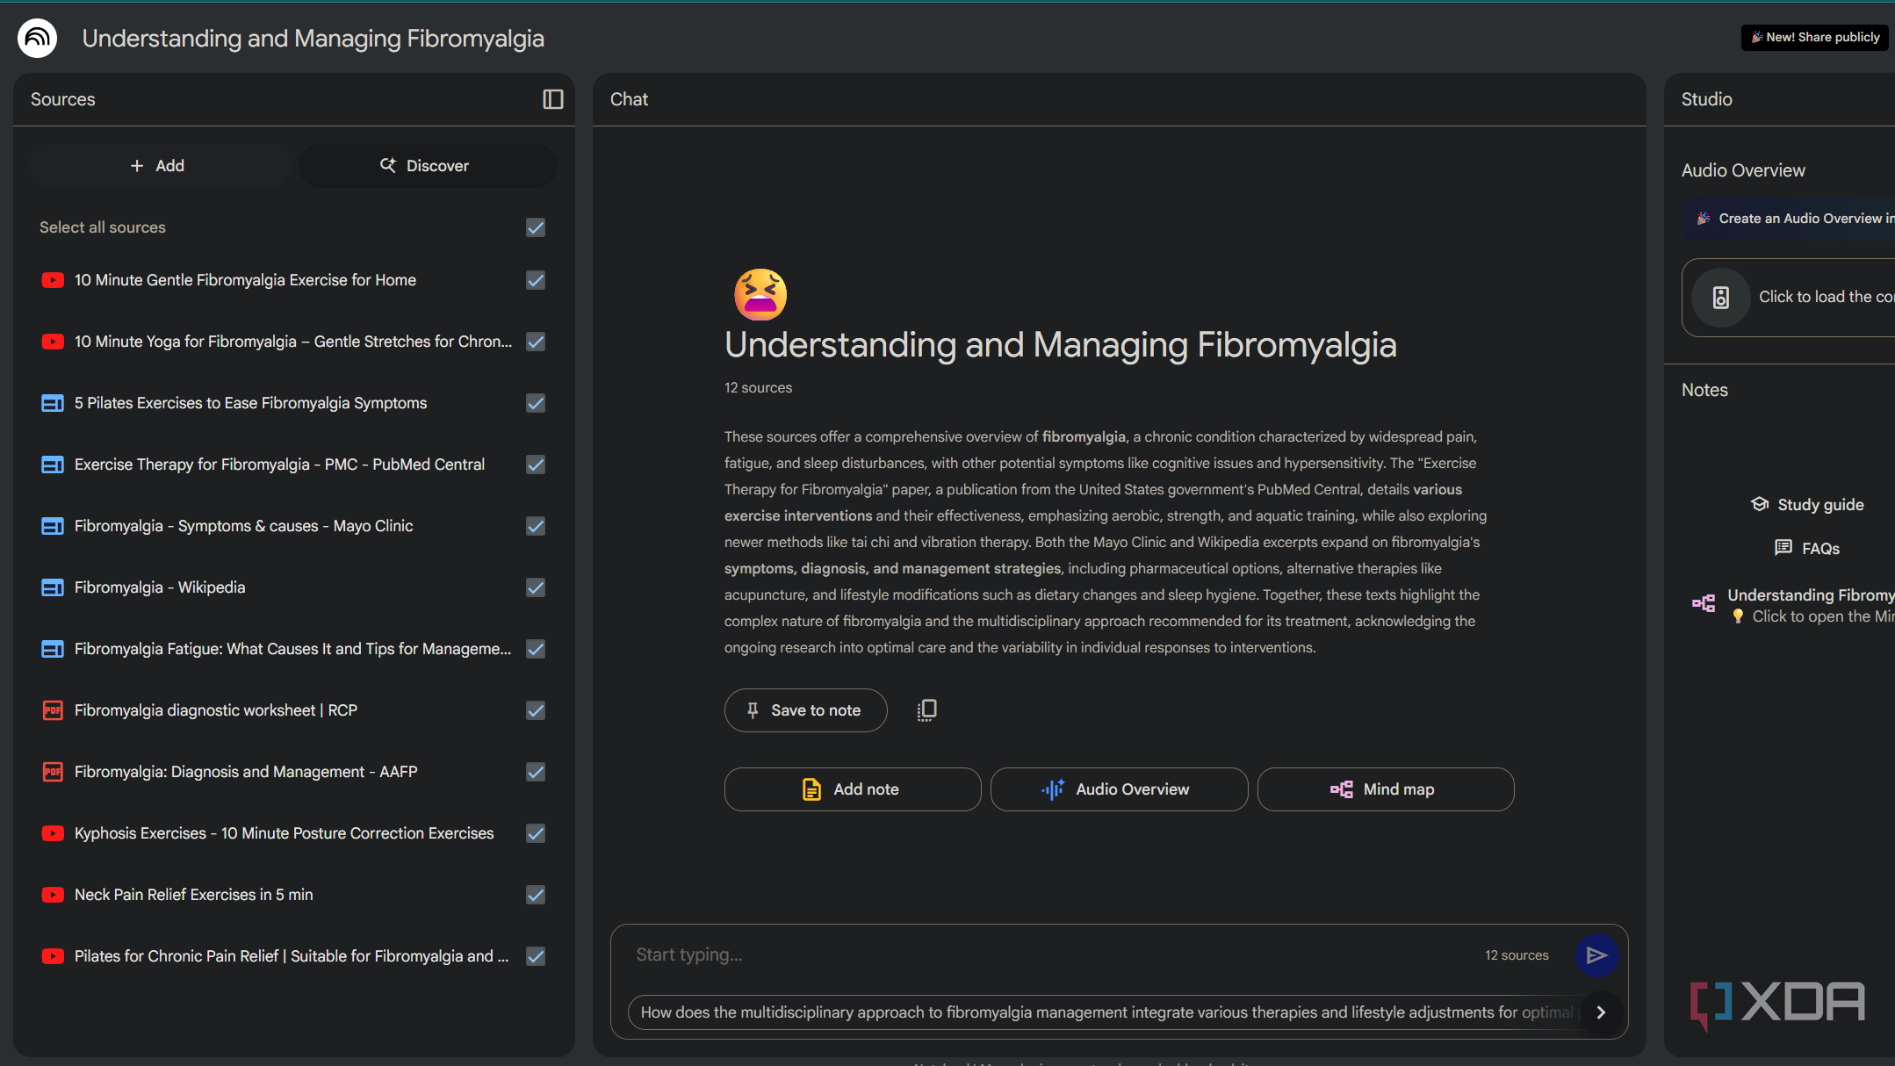This screenshot has height=1066, width=1895.
Task: Uncheck Kyphosis Exercises source checkbox
Action: [x=536, y=833]
